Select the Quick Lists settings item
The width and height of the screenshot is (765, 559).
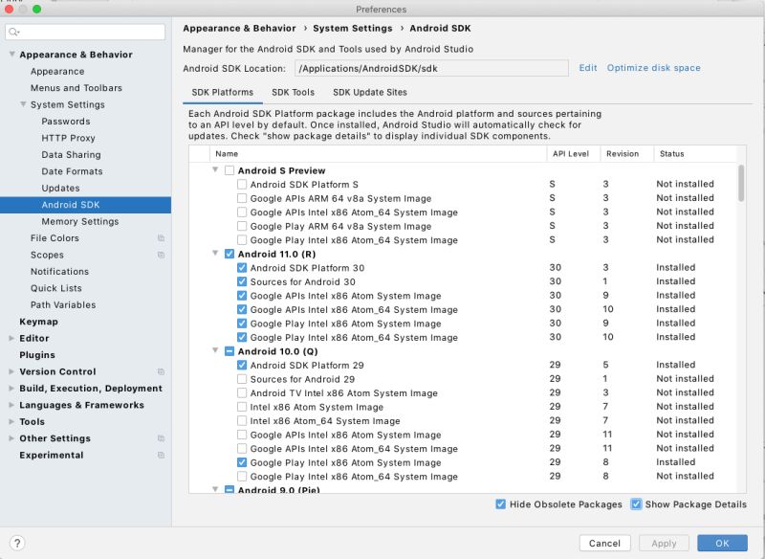56,288
